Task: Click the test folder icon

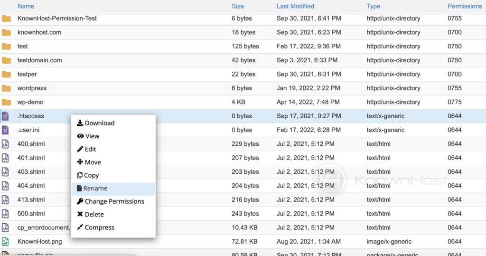Action: point(6,47)
